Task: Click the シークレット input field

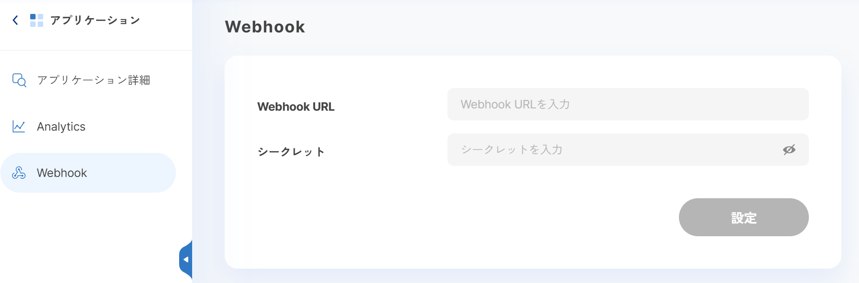Action: [603, 149]
